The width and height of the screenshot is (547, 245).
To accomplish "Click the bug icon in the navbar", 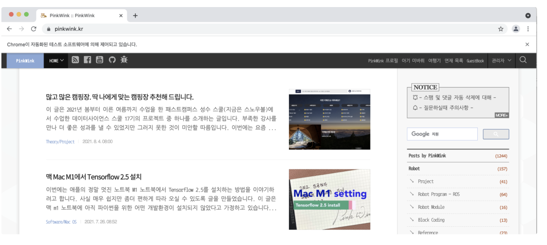I will coord(124,60).
